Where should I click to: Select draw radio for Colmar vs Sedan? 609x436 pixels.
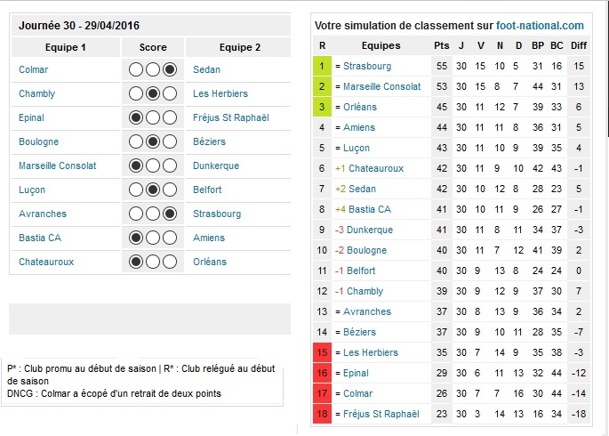[x=153, y=69]
